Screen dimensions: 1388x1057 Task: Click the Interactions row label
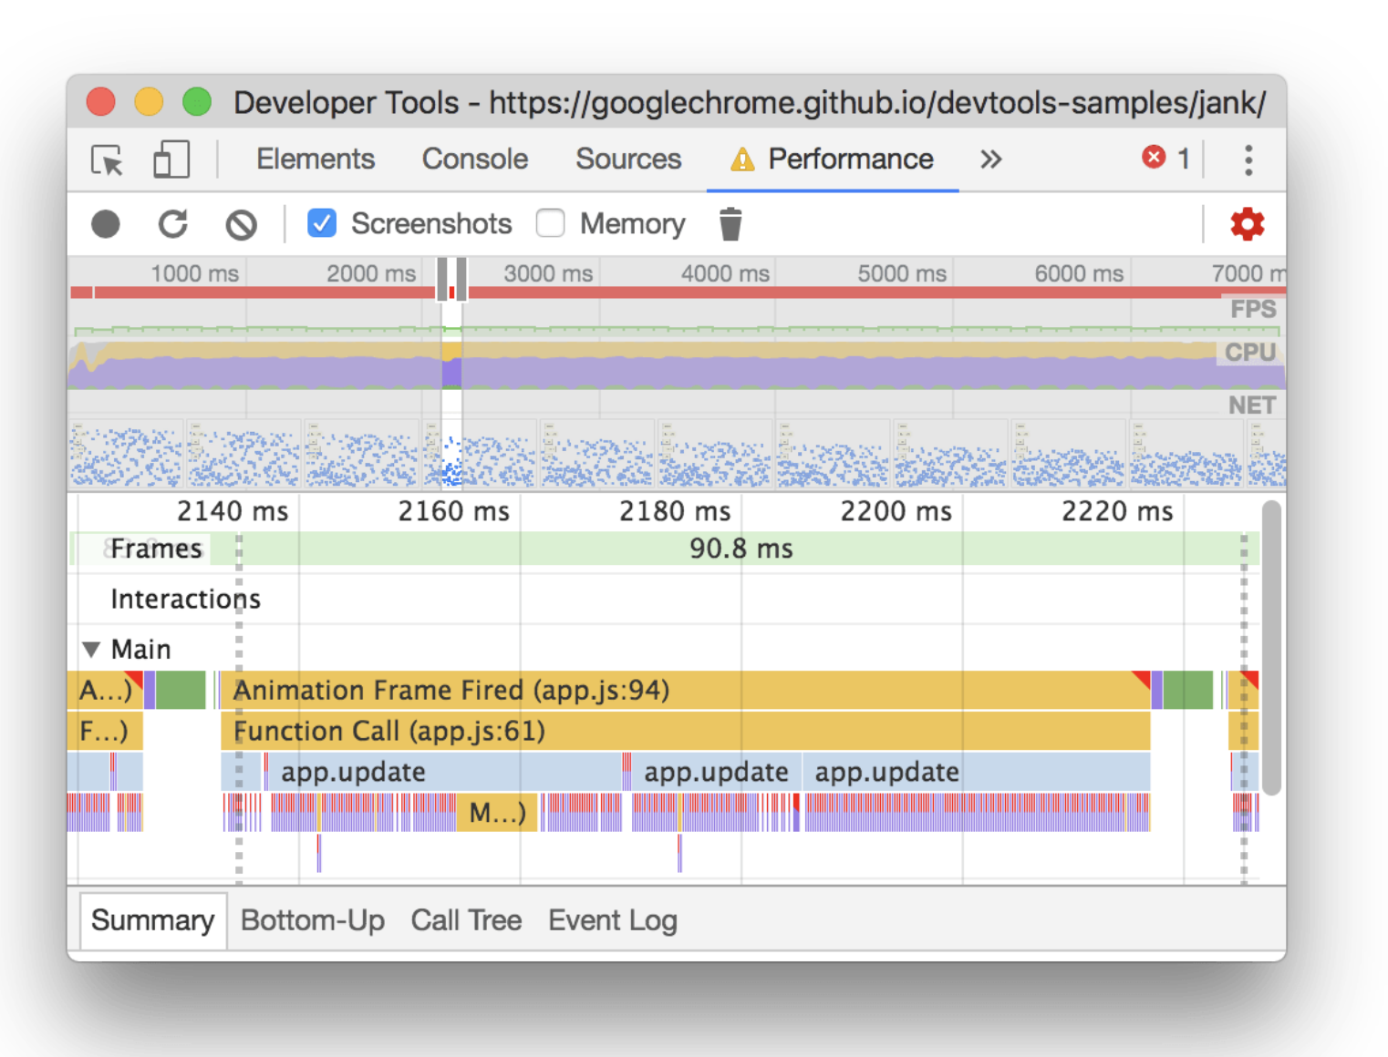(x=185, y=599)
